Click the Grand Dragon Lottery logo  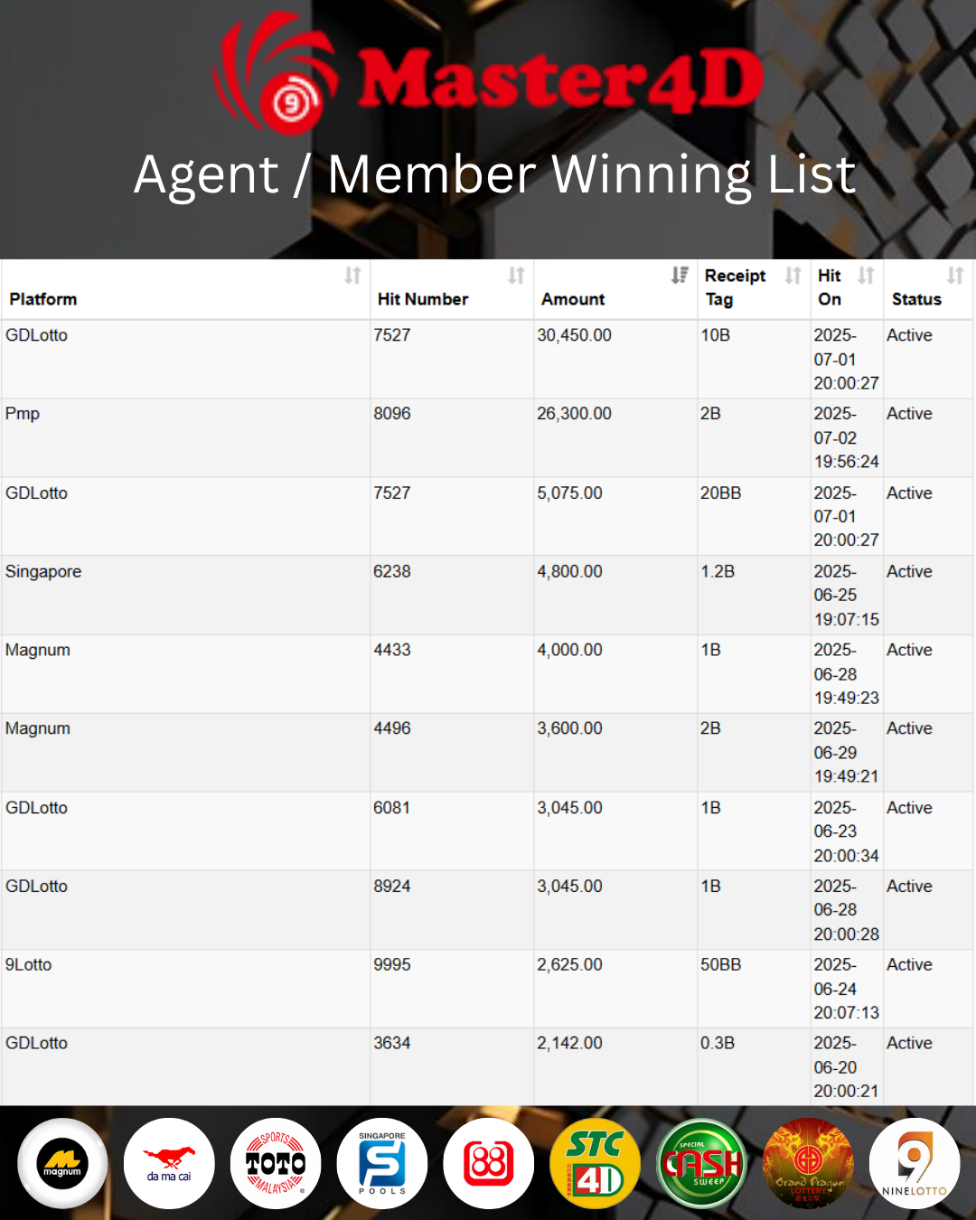point(808,1163)
